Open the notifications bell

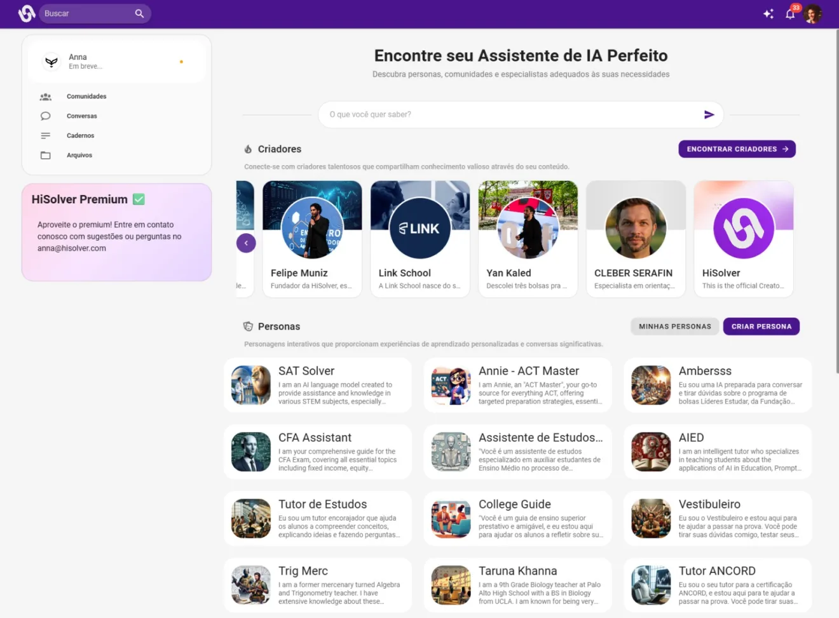(x=790, y=13)
